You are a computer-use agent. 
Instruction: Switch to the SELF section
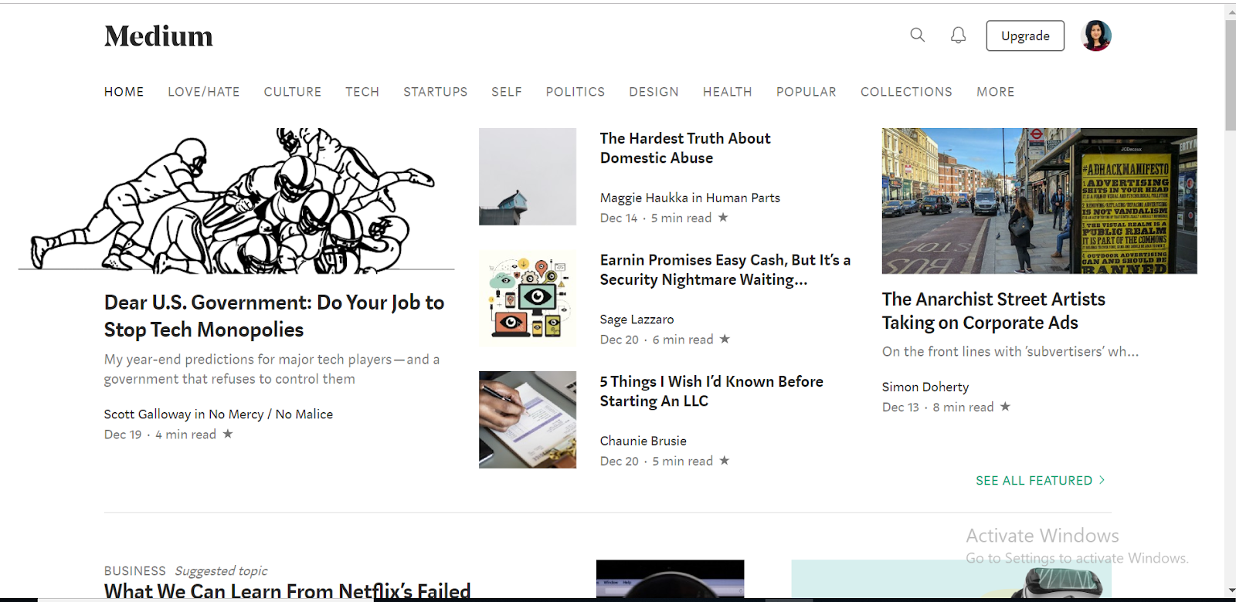pyautogui.click(x=507, y=92)
